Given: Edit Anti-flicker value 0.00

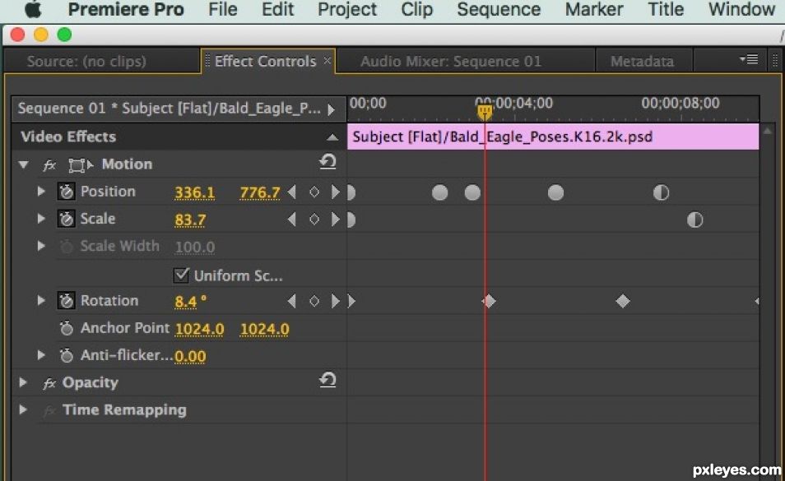Looking at the screenshot, I should click(190, 357).
